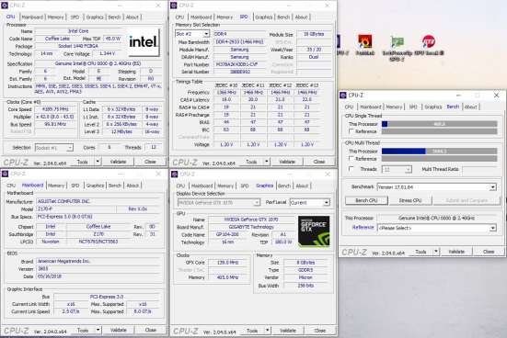Click the CPU-Z title icon of SPD window
Image resolution: width=507 pixels, height=338 pixels.
click(174, 6)
